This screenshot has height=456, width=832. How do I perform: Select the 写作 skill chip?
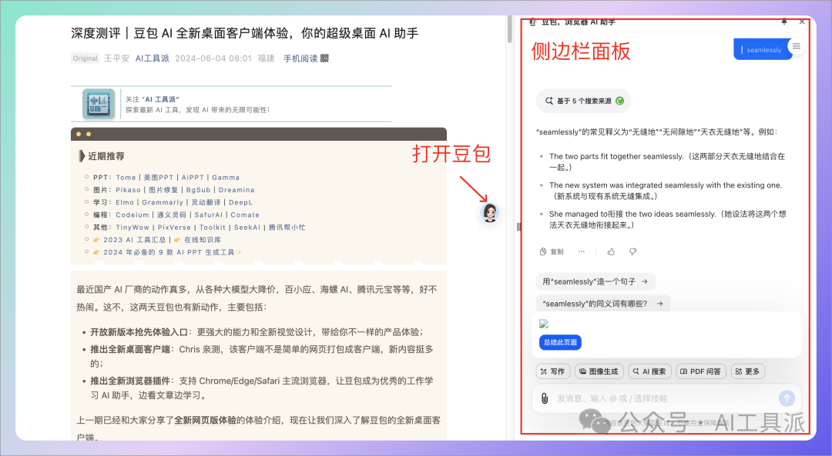click(552, 371)
